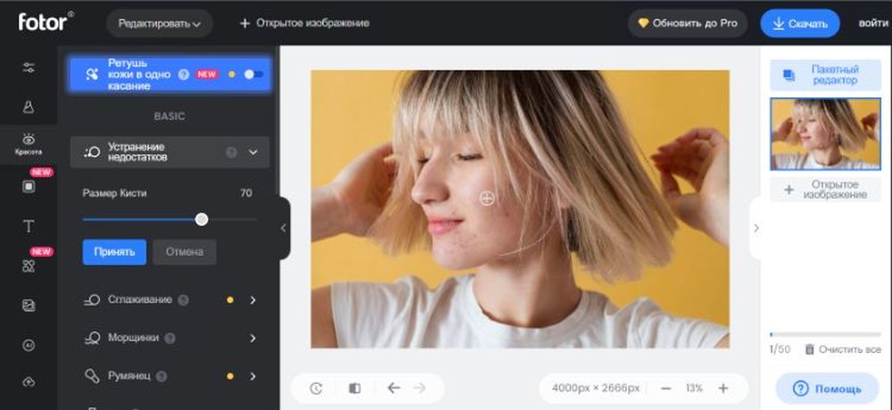The width and height of the screenshot is (892, 410).
Task: Open the Effects flask tool in sidebar
Action: (x=29, y=106)
